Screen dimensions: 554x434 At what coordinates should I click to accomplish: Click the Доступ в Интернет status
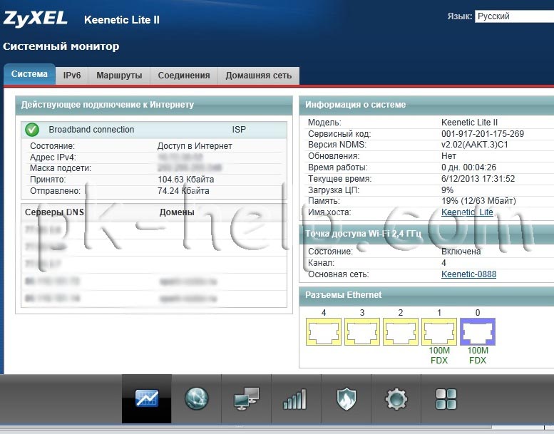(195, 146)
